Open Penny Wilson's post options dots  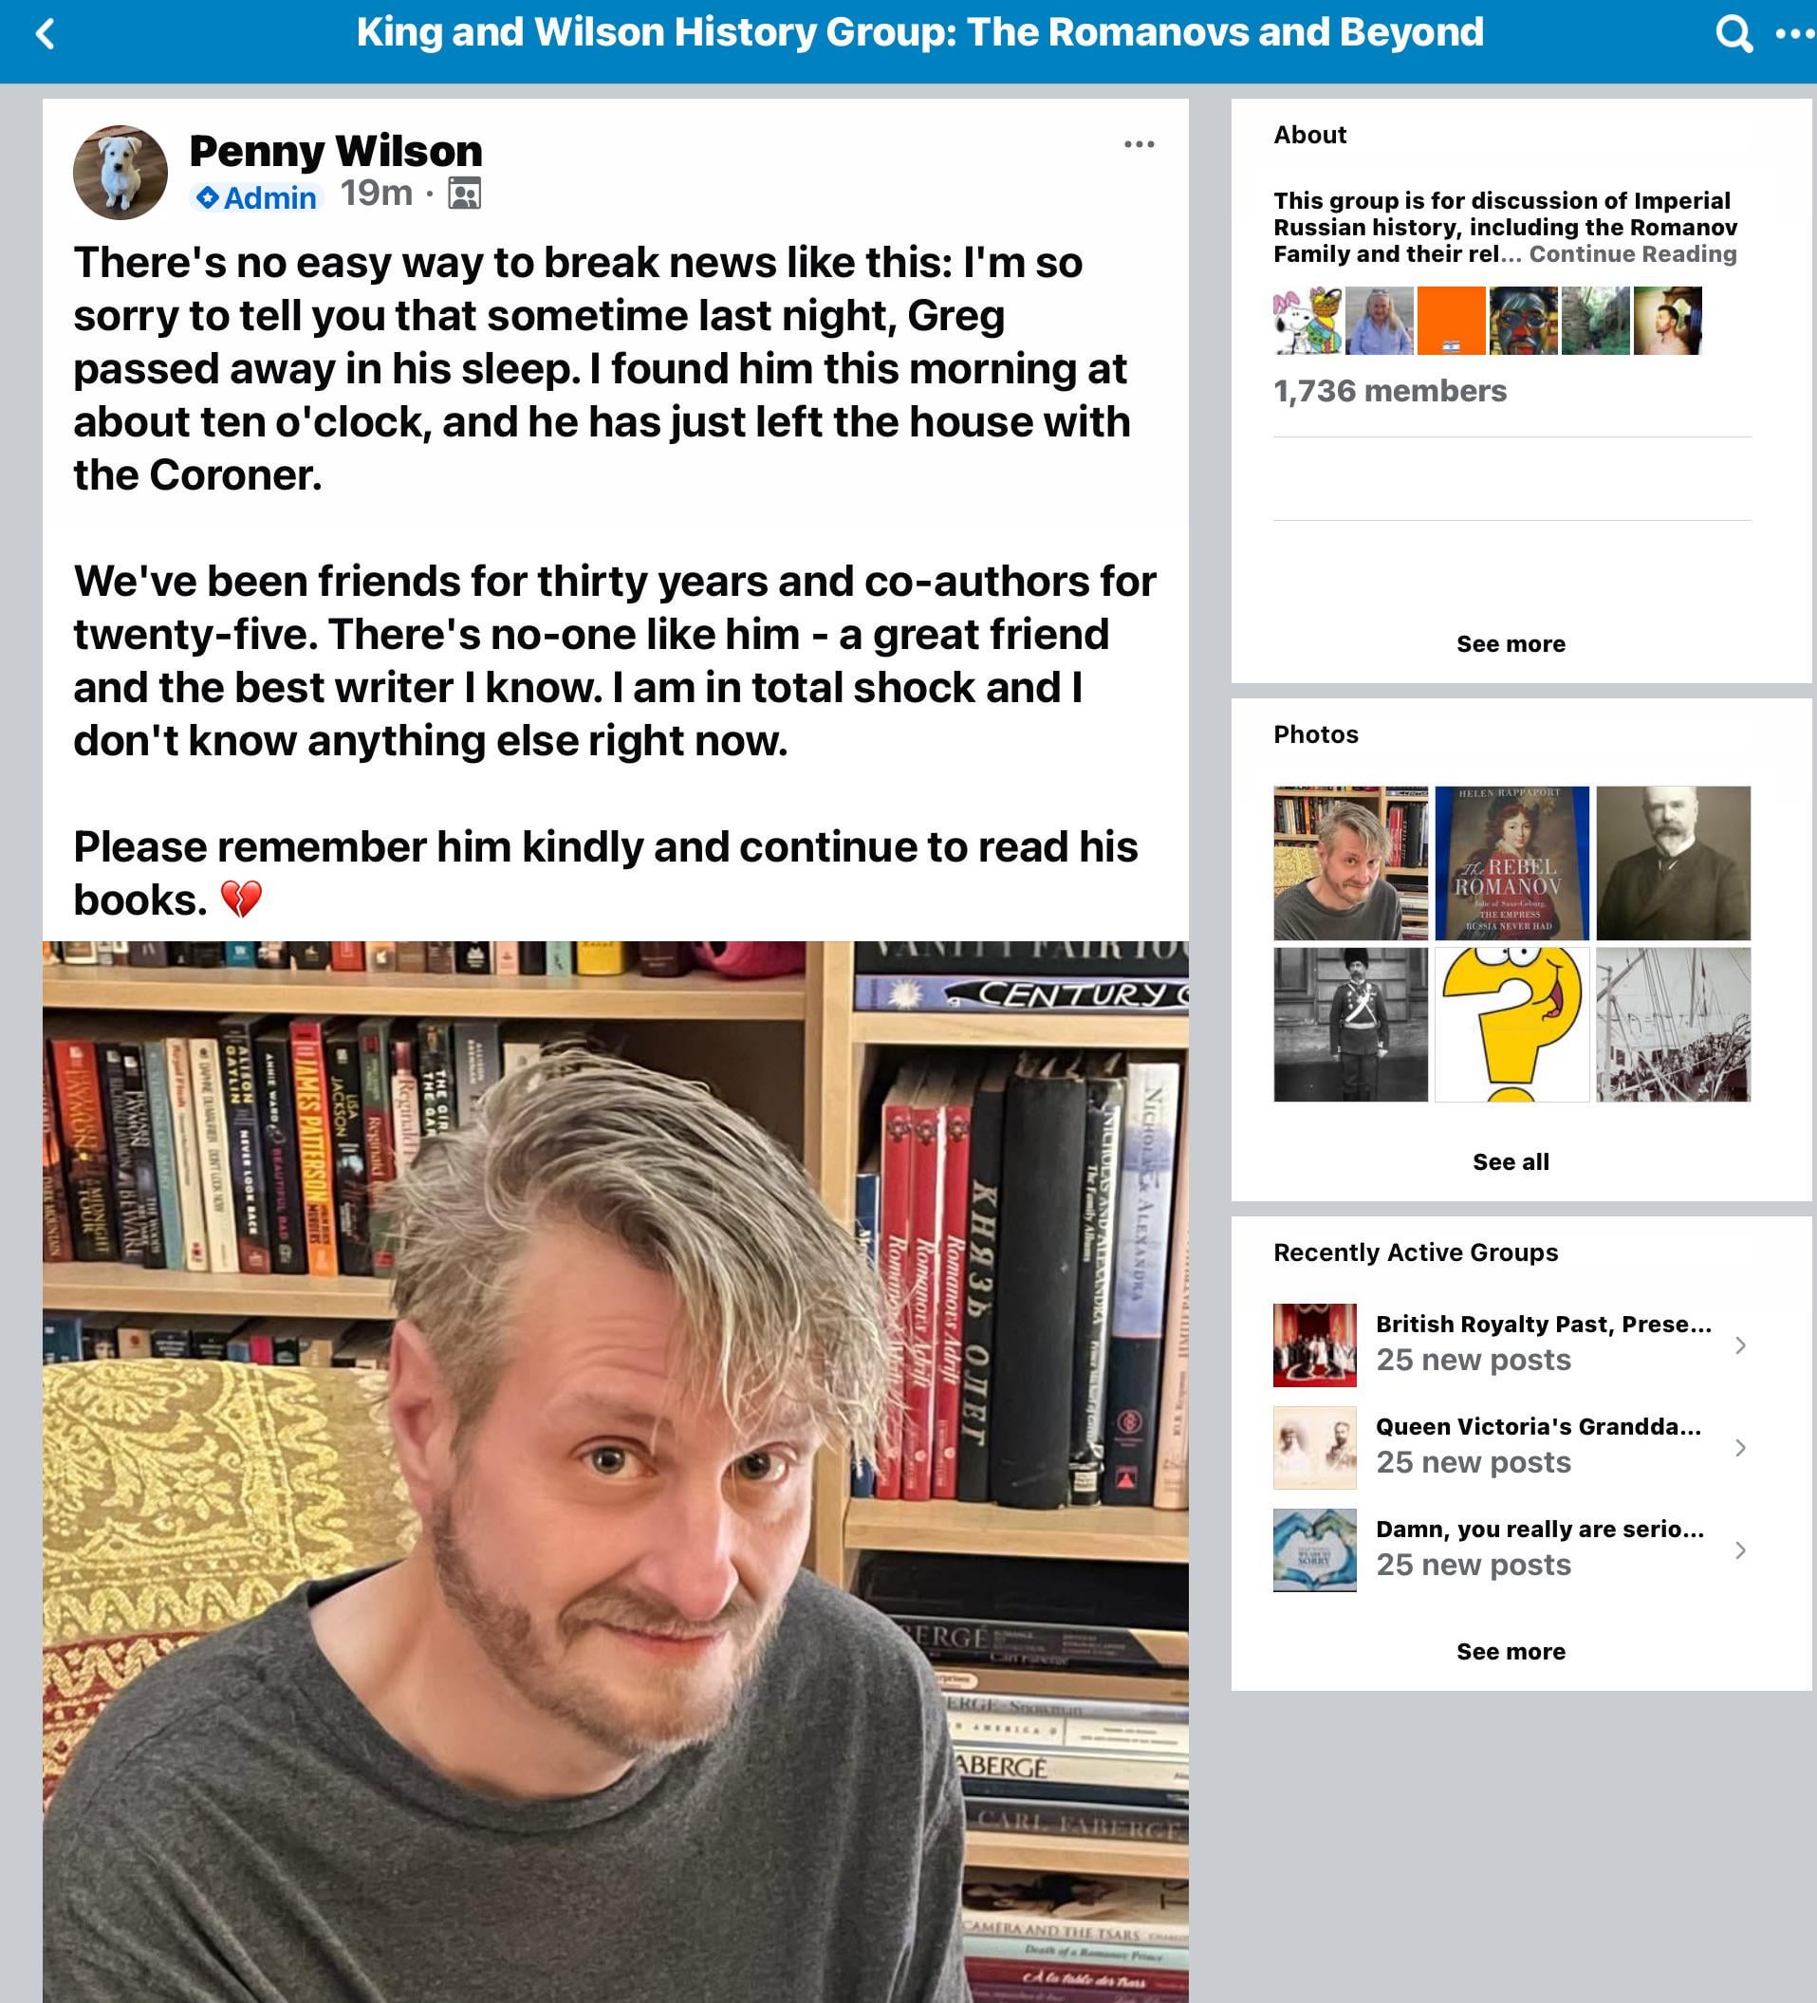pyautogui.click(x=1139, y=145)
